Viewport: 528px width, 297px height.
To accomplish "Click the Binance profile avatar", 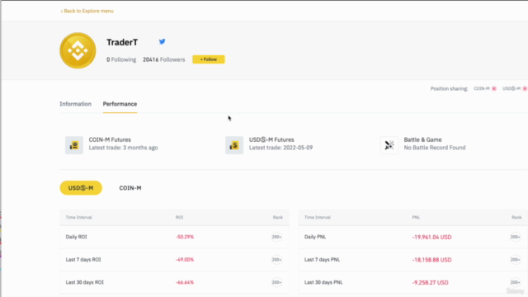I will pyautogui.click(x=78, y=50).
